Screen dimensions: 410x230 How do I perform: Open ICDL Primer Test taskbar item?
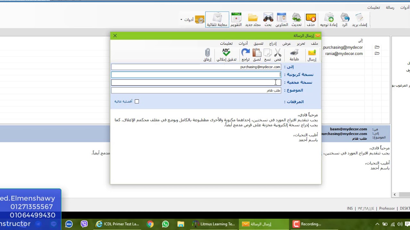click(x=118, y=224)
